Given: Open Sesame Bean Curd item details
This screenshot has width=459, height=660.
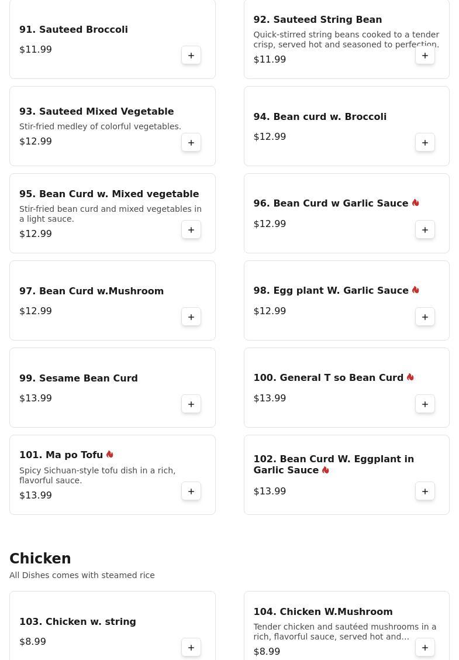Looking at the screenshot, I should click(x=78, y=379).
